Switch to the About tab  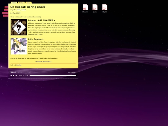[29, 3]
